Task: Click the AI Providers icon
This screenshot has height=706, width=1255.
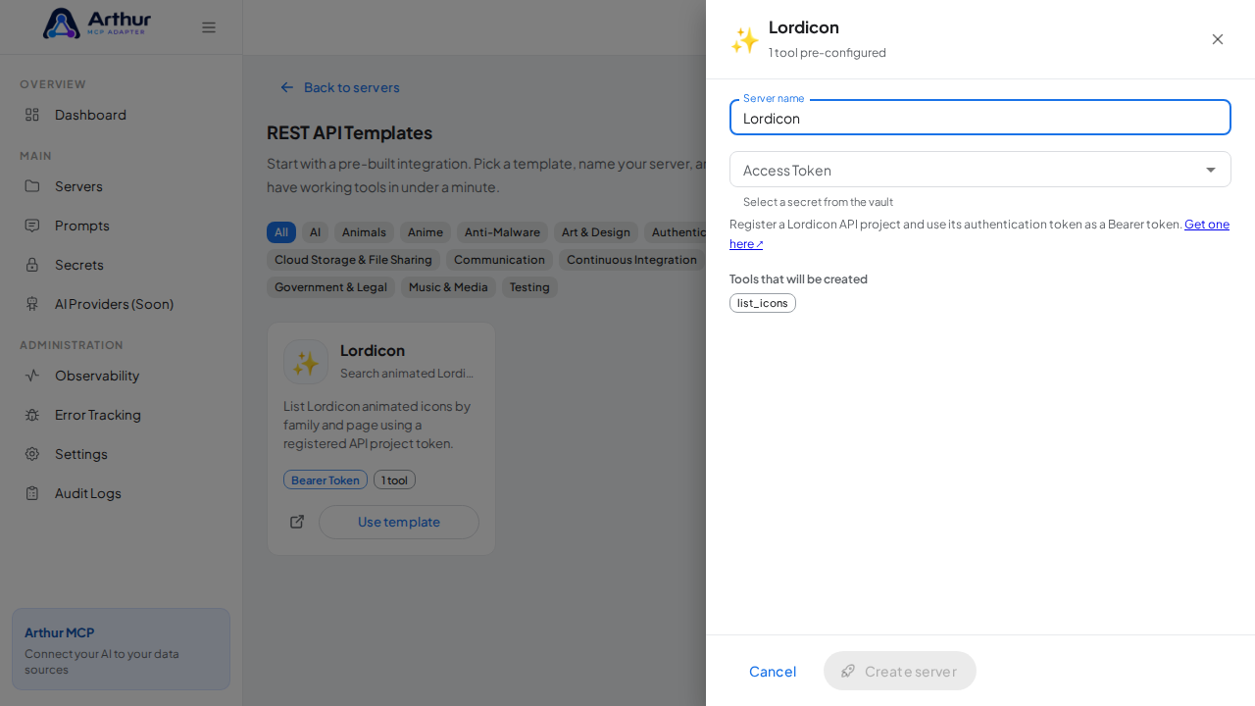Action: coord(32,304)
